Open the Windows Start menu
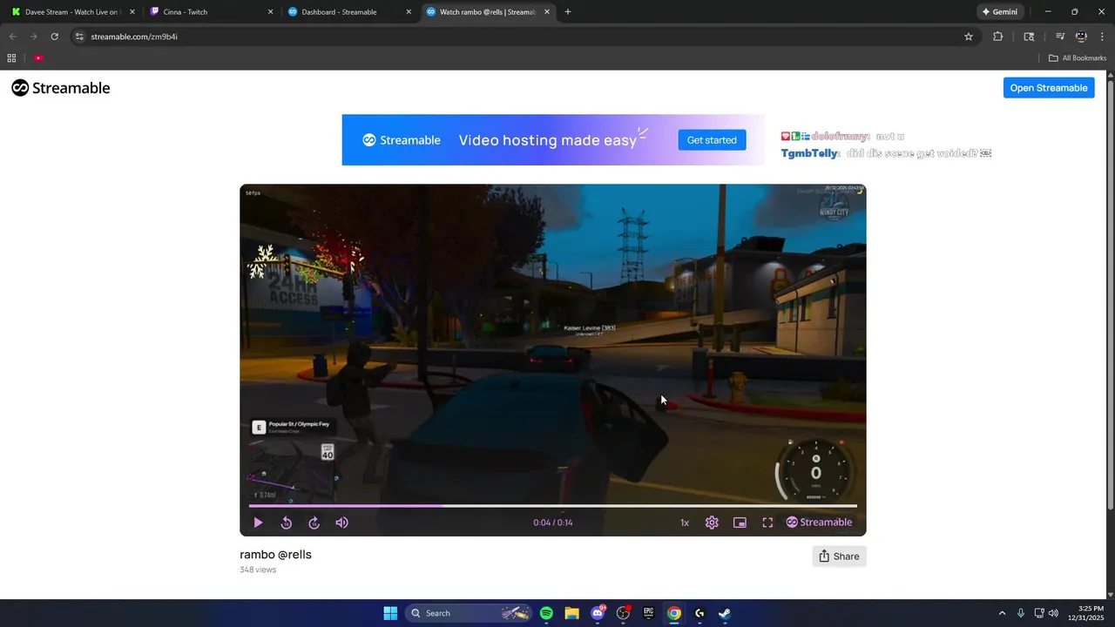This screenshot has width=1115, height=627. coord(390,613)
